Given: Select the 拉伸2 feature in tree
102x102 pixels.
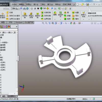Looking at the screenshot, I should 3,67.
